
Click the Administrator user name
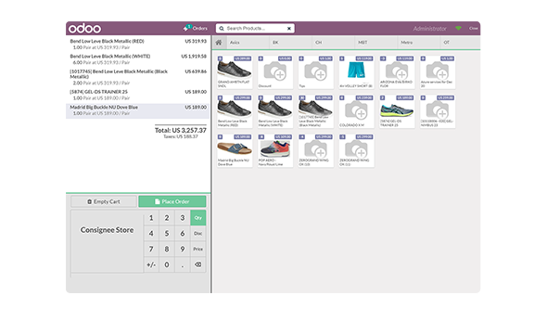coord(430,29)
